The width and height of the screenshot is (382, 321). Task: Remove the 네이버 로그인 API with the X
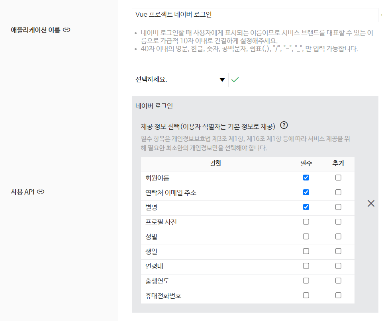371,203
